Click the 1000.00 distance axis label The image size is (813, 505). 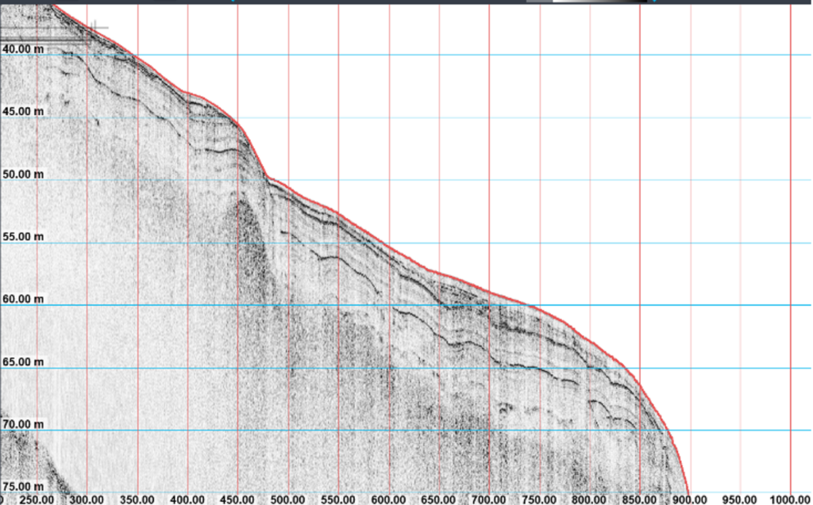[792, 500]
